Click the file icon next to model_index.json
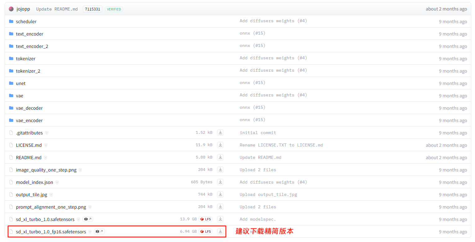 click(x=11, y=182)
